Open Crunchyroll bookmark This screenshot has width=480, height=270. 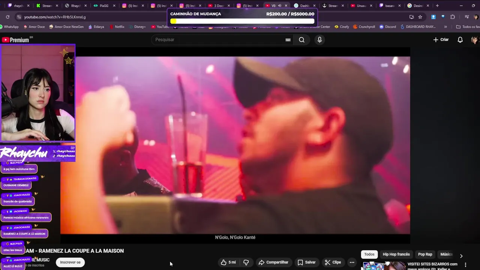pyautogui.click(x=364, y=27)
